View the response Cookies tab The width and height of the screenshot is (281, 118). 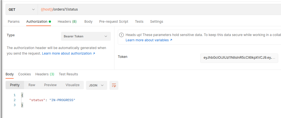(x=25, y=74)
